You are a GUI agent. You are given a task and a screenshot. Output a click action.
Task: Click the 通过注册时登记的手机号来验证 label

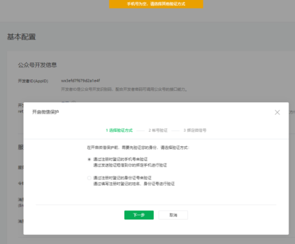point(121,159)
